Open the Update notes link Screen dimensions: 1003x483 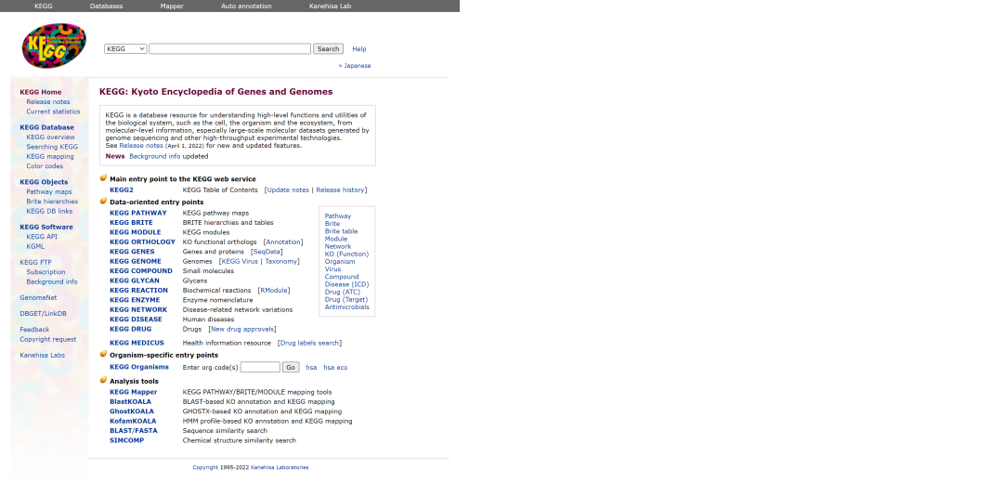tap(288, 190)
